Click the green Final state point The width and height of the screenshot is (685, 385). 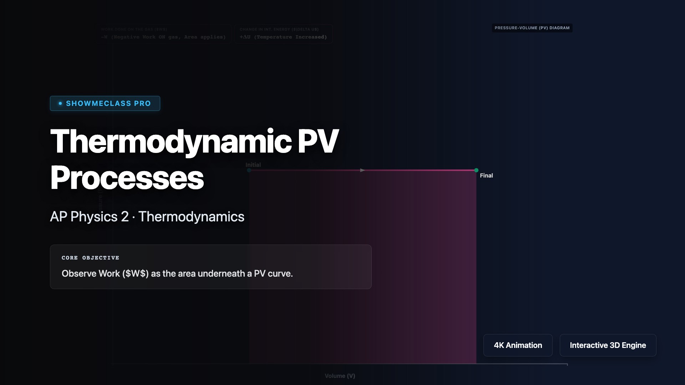pos(476,170)
